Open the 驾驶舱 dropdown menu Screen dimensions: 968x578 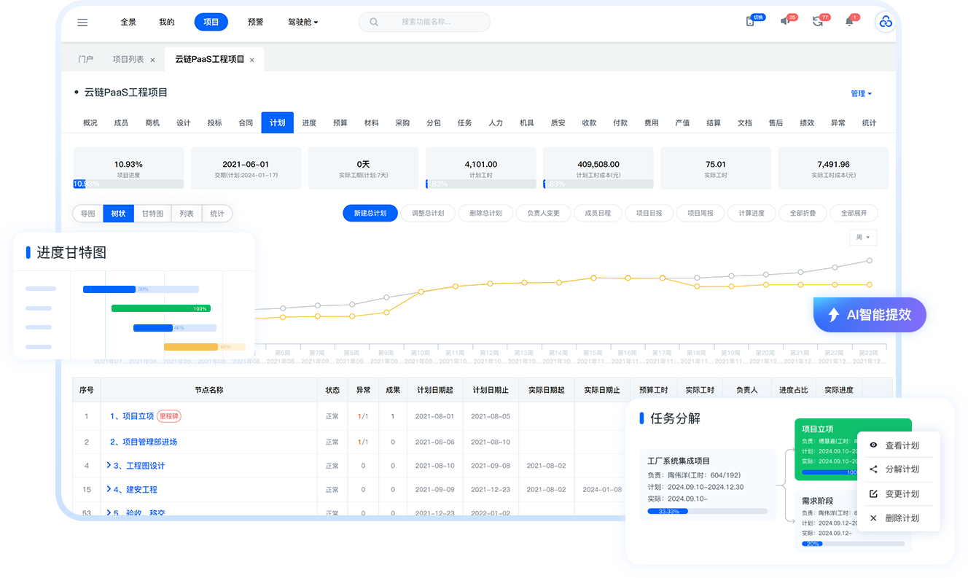[x=303, y=22]
